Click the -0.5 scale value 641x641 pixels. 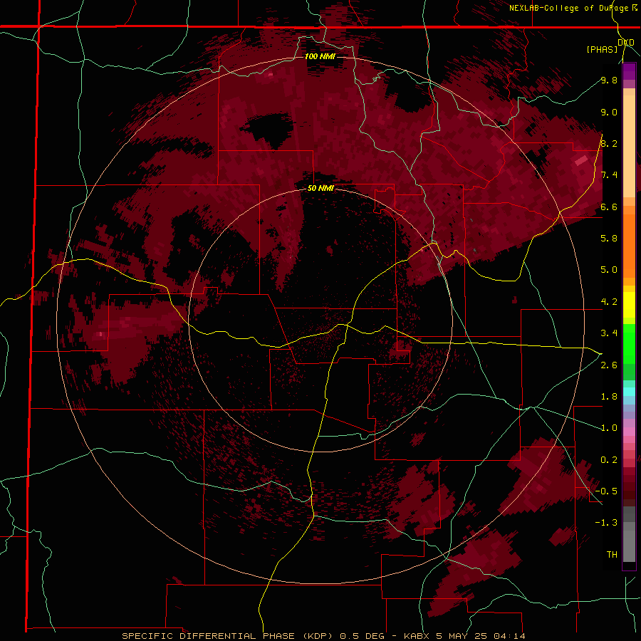click(x=606, y=491)
